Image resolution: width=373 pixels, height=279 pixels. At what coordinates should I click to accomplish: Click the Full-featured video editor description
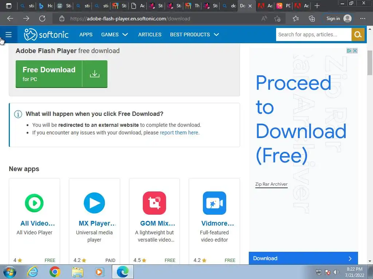[x=214, y=236]
